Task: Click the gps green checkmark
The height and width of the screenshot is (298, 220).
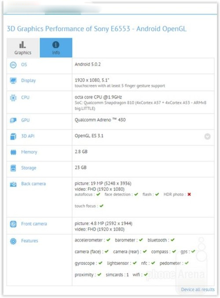Action: tap(193, 251)
